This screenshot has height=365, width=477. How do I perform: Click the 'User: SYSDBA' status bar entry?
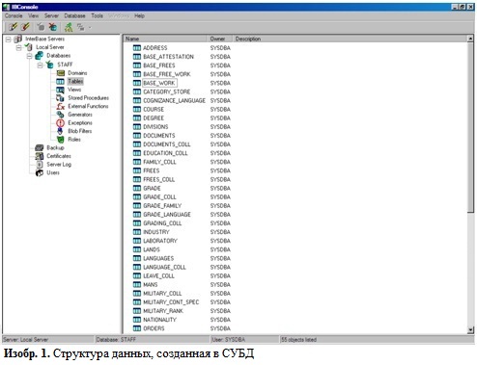[229, 339]
